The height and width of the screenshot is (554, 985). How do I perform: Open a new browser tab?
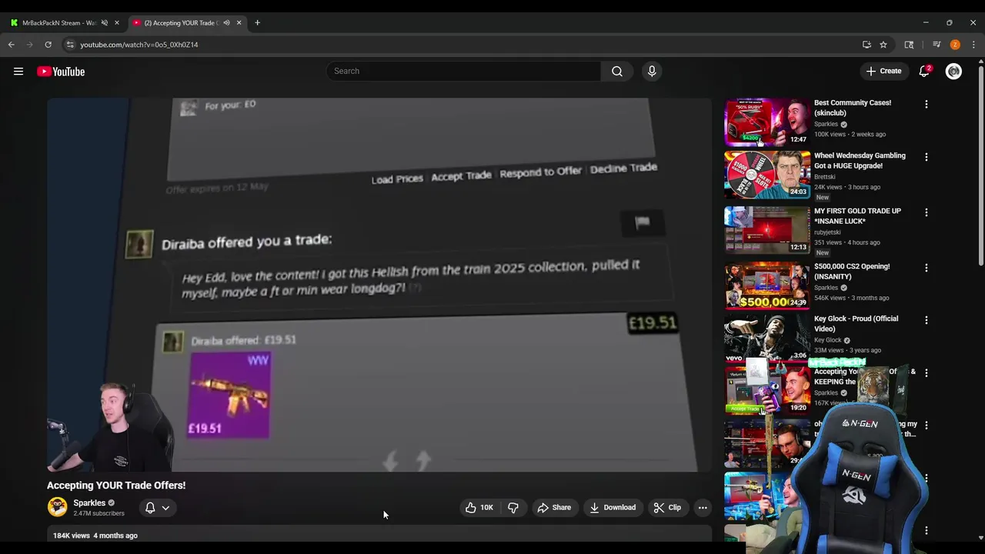257,22
